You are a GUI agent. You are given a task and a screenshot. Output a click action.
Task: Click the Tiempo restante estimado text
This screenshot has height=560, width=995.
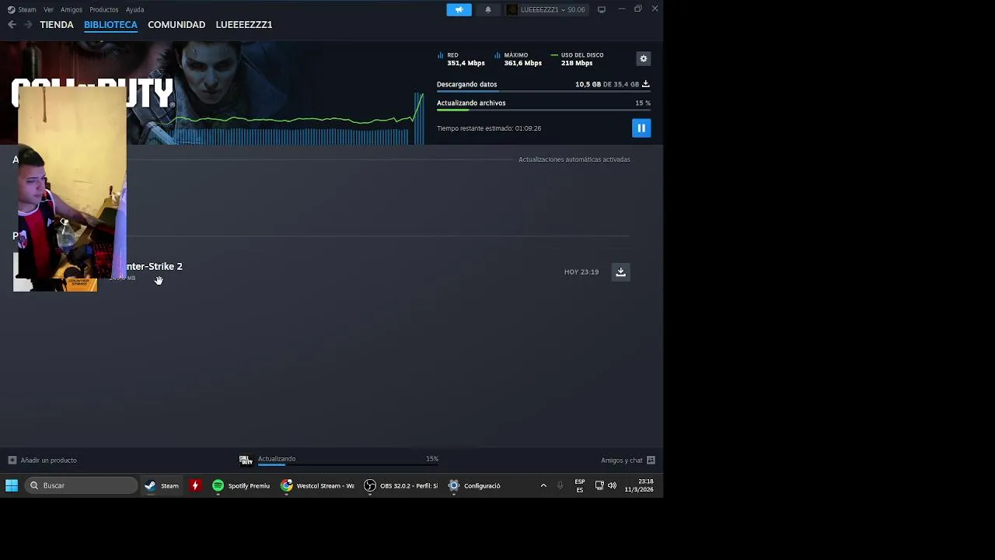coord(489,128)
